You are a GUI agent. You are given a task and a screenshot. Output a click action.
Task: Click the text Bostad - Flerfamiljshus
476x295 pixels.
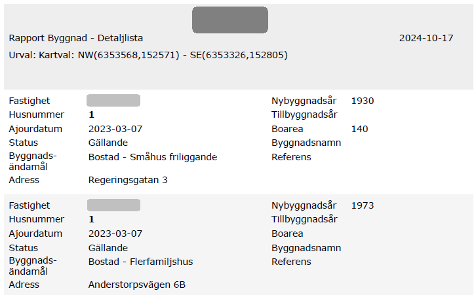tap(140, 262)
